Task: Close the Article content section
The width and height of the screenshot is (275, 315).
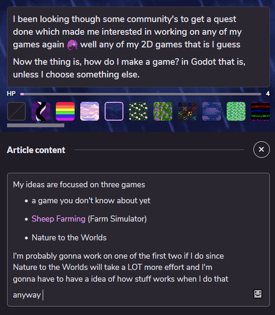Action: point(261,149)
